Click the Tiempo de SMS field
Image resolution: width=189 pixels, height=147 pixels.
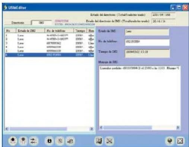coord(147,53)
